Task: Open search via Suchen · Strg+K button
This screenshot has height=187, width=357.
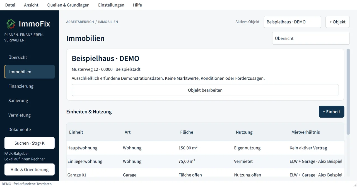Action: pyautogui.click(x=30, y=143)
